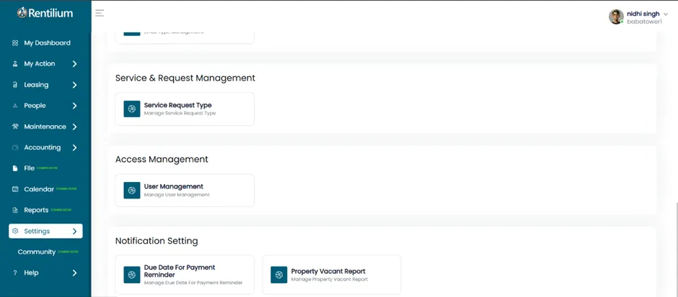This screenshot has height=297, width=678.
Task: Select the File menu item
Action: (x=45, y=168)
